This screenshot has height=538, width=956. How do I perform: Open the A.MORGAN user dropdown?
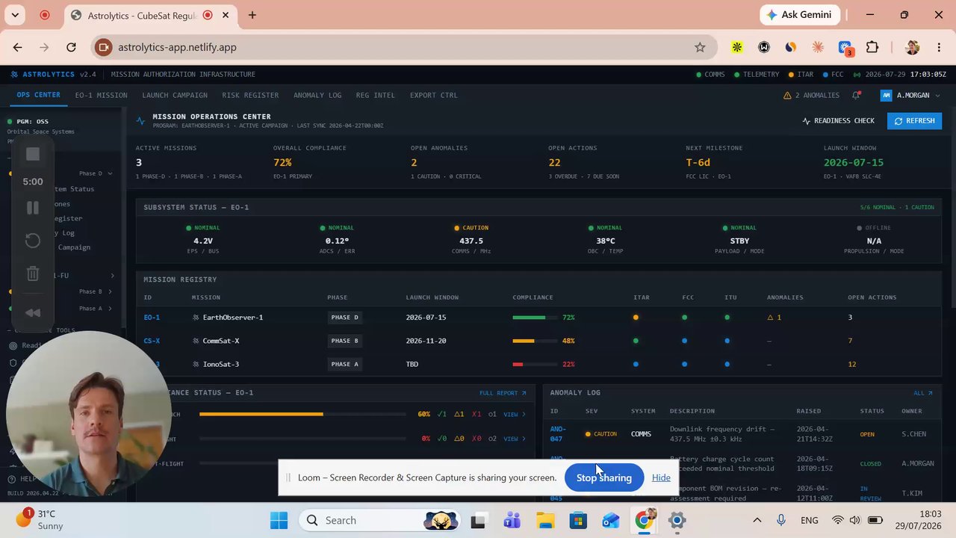pos(910,95)
